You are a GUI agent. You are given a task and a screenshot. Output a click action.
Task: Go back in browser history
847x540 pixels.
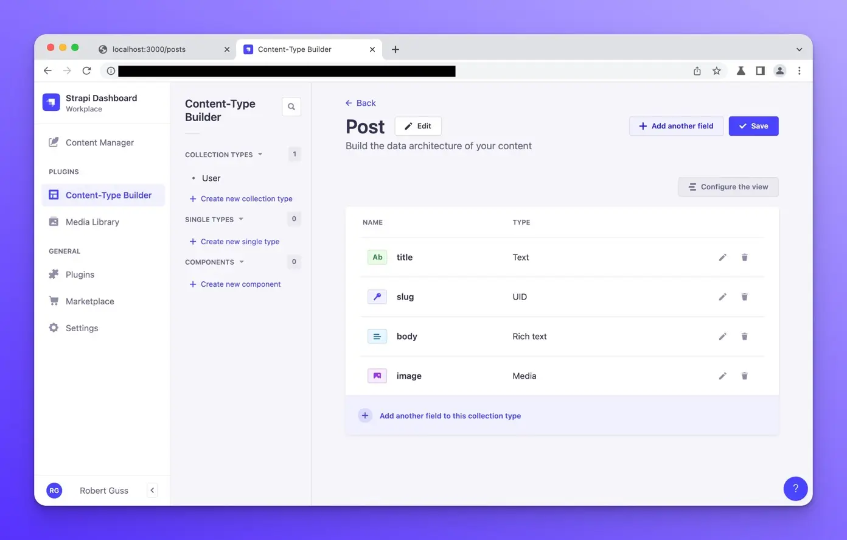pos(47,71)
